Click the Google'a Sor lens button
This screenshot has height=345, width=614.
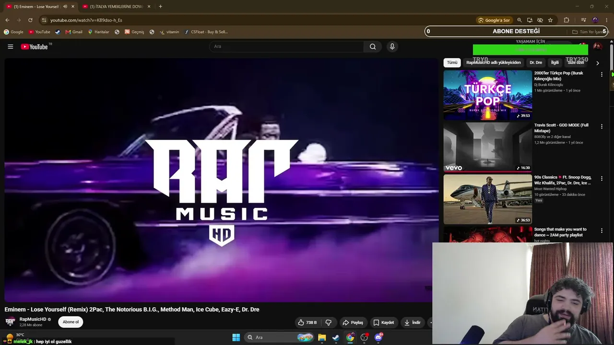[x=494, y=20]
